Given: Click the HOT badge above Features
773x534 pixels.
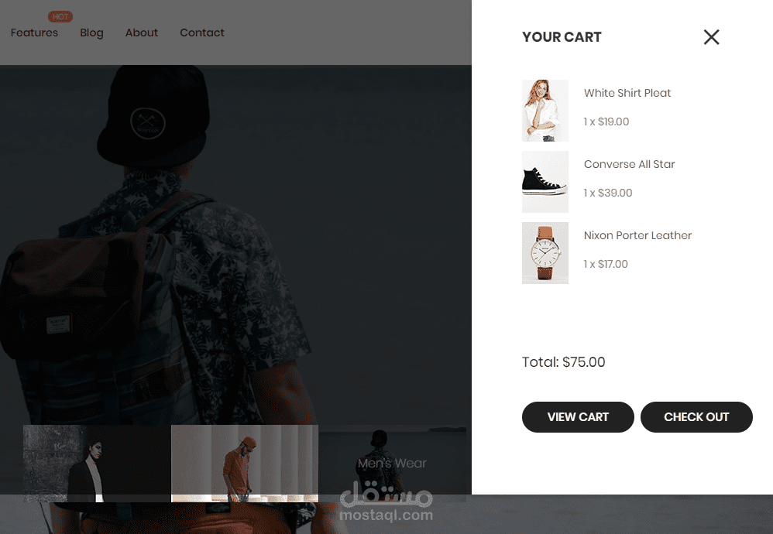Looking at the screenshot, I should [60, 17].
